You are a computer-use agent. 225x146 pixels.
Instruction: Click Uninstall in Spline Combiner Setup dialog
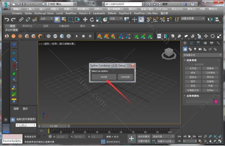coord(125,77)
